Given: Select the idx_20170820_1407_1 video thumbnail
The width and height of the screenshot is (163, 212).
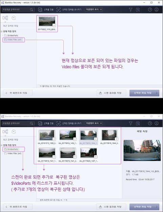Looking at the screenshot, I should [x=88, y=153].
